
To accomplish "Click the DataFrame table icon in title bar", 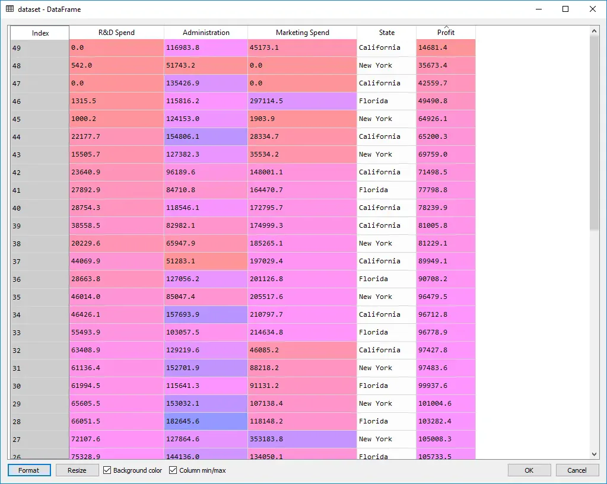I will pos(9,9).
